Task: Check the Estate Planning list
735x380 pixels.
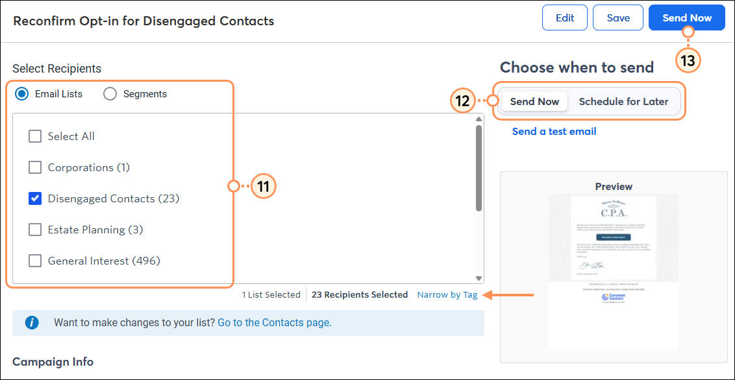Action: [x=35, y=230]
